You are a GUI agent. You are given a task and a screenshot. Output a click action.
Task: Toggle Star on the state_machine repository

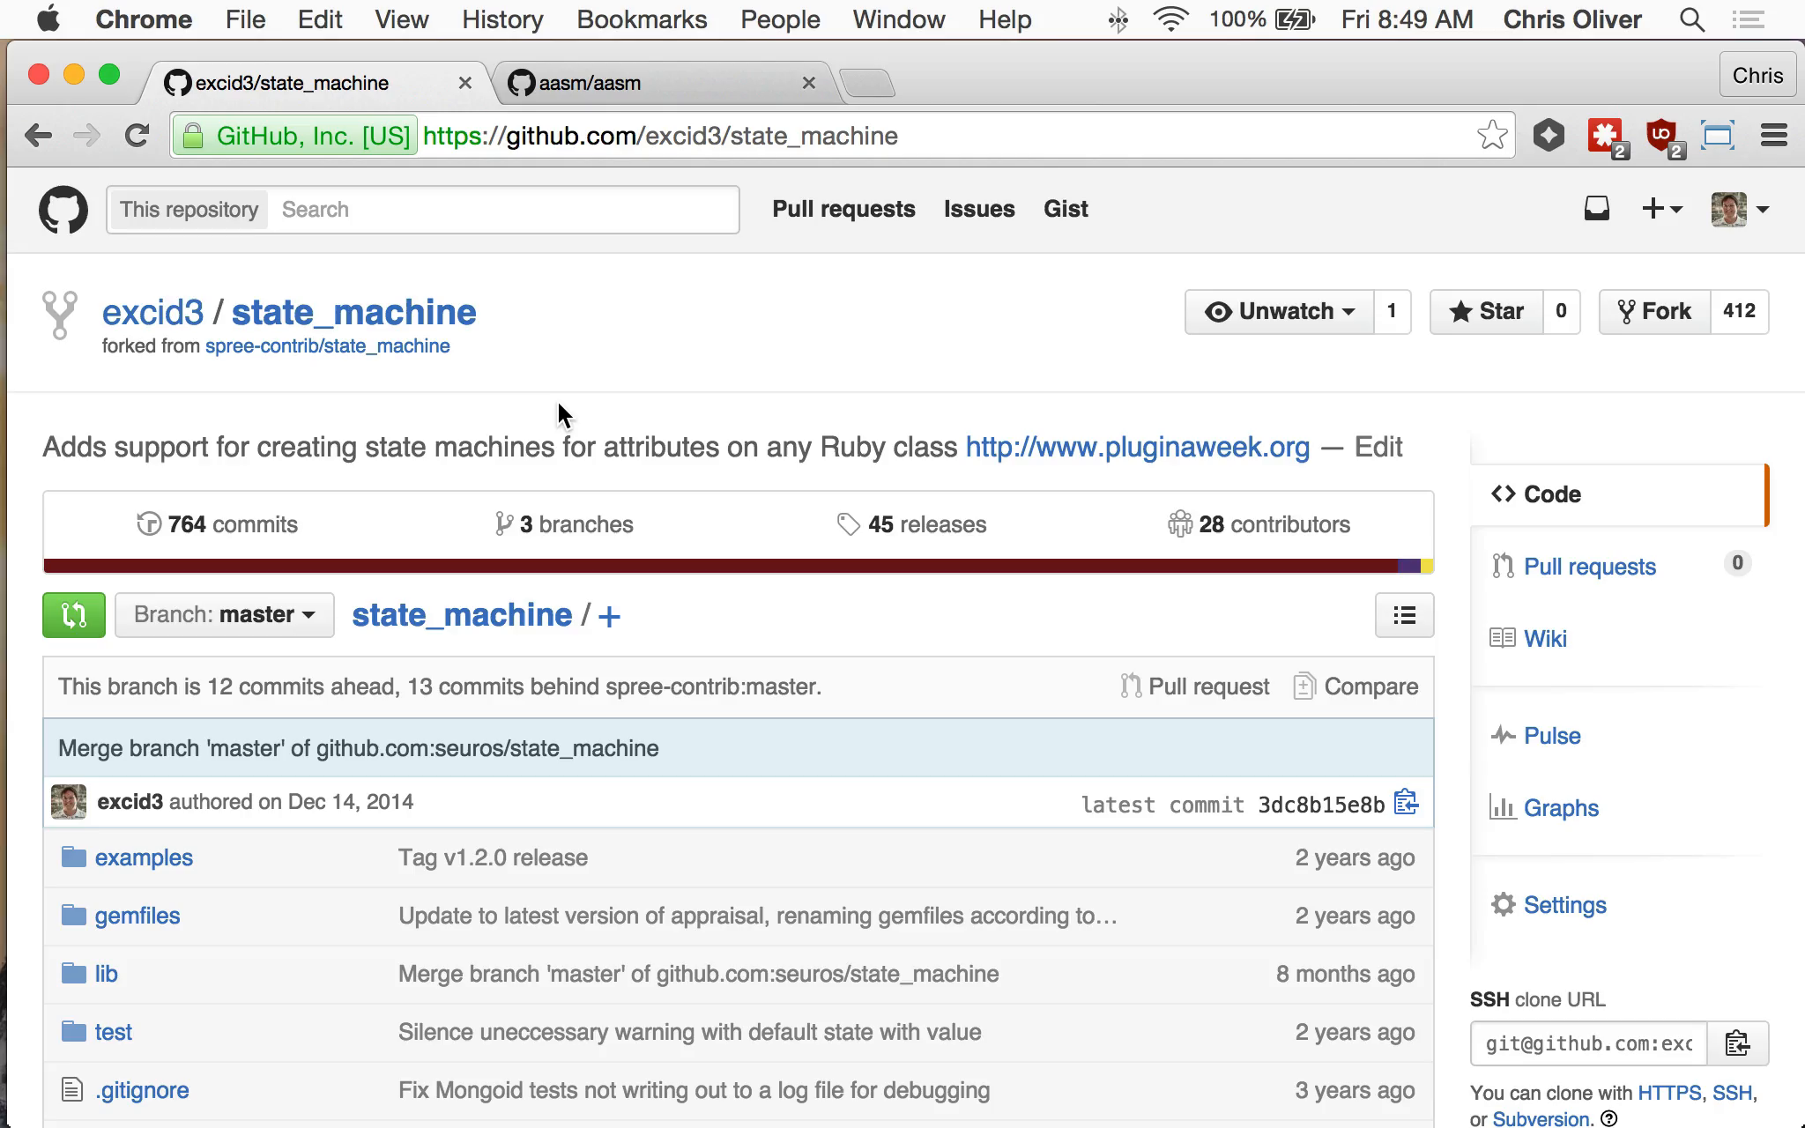coord(1486,311)
